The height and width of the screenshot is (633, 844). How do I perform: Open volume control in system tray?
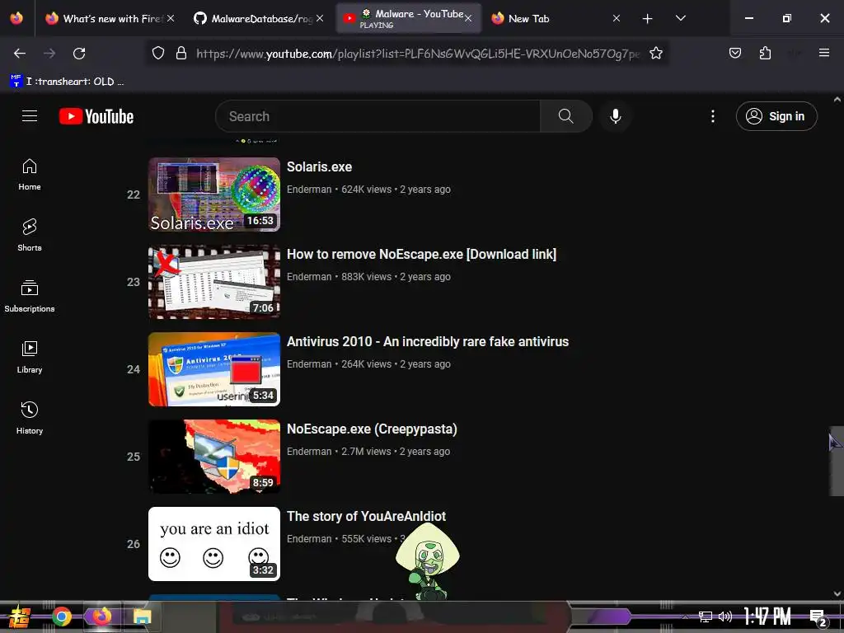point(725,617)
